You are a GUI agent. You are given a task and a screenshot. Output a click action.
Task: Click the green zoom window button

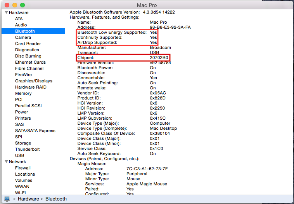tap(22, 5)
